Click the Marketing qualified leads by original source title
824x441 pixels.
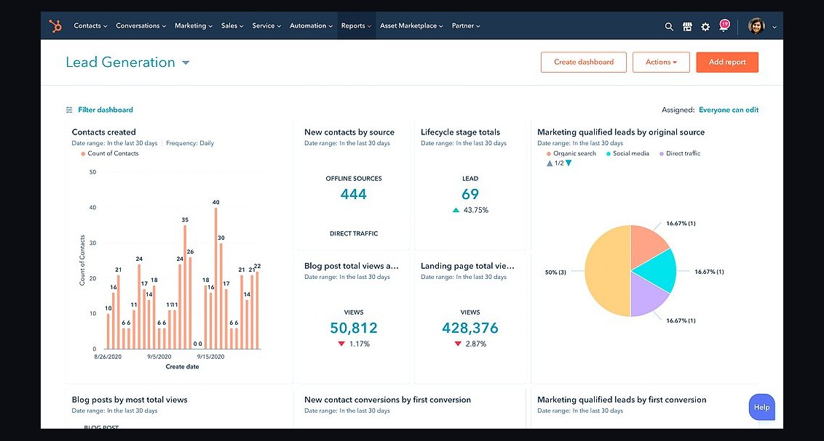pyautogui.click(x=621, y=132)
